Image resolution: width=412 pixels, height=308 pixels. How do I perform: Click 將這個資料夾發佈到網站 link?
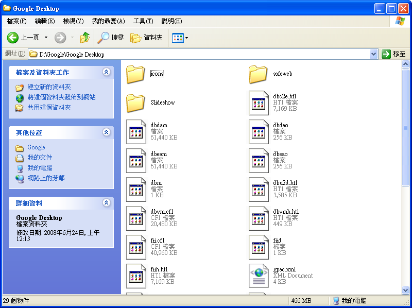61,97
